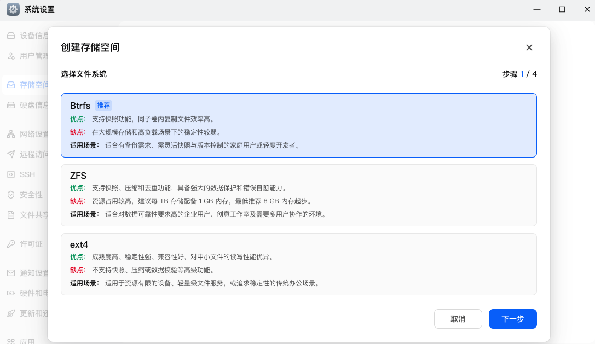Viewport: 595px width, 344px height.
Task: Click the 用户管理 user icon
Action: 12,55
